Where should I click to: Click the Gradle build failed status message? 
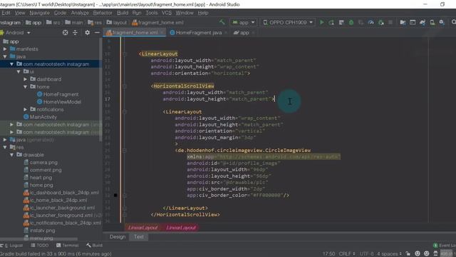click(x=56, y=253)
